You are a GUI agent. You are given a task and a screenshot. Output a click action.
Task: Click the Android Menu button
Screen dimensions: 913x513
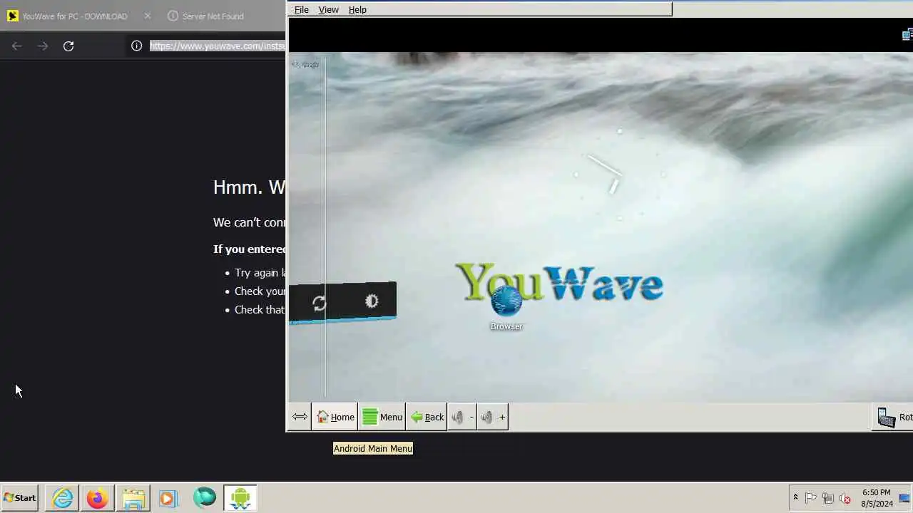(x=382, y=418)
